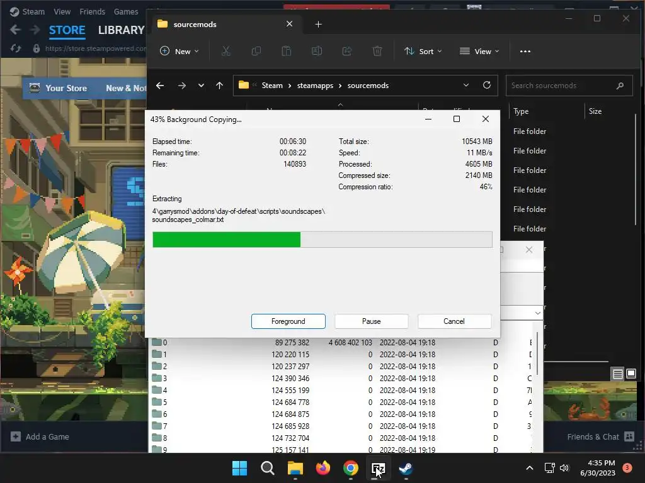Open the Sort dropdown
Image resolution: width=645 pixels, height=483 pixels.
[423, 52]
